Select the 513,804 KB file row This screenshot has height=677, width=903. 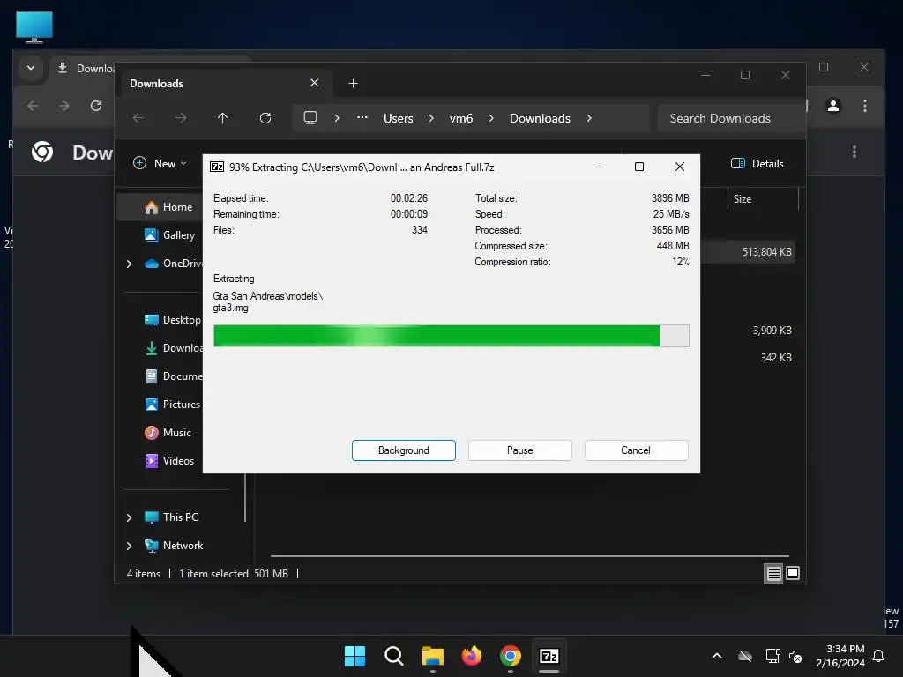click(x=748, y=252)
